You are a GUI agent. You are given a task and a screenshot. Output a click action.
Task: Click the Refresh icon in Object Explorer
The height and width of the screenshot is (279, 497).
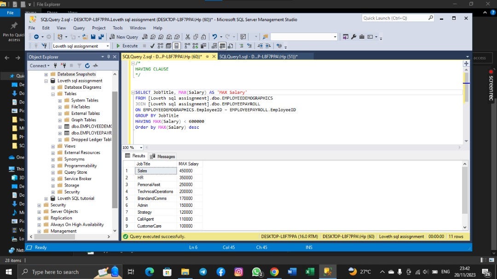click(87, 65)
